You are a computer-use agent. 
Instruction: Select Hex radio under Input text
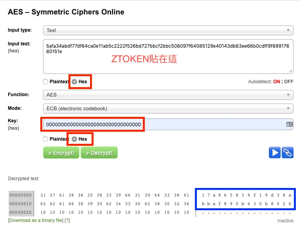[x=74, y=82]
